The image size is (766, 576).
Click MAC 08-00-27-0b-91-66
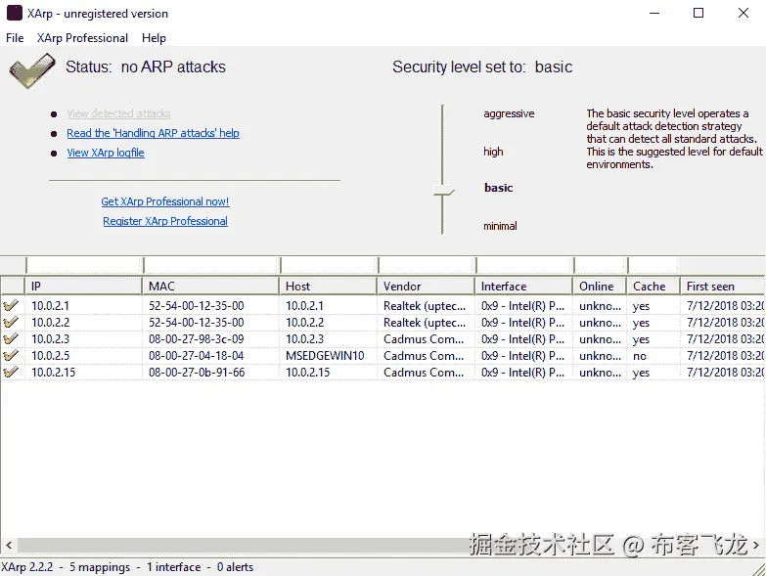197,373
